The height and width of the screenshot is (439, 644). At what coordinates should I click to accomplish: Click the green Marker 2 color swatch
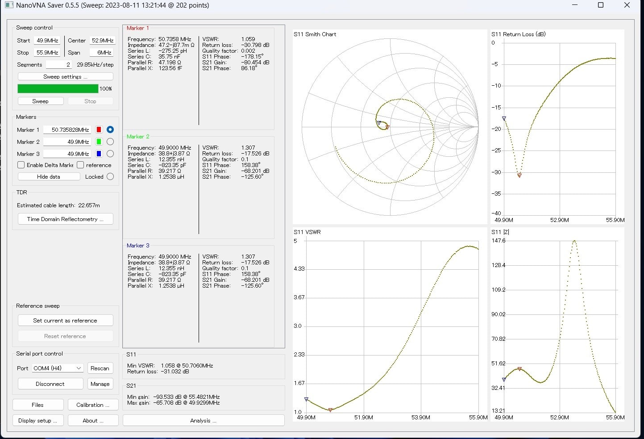99,142
